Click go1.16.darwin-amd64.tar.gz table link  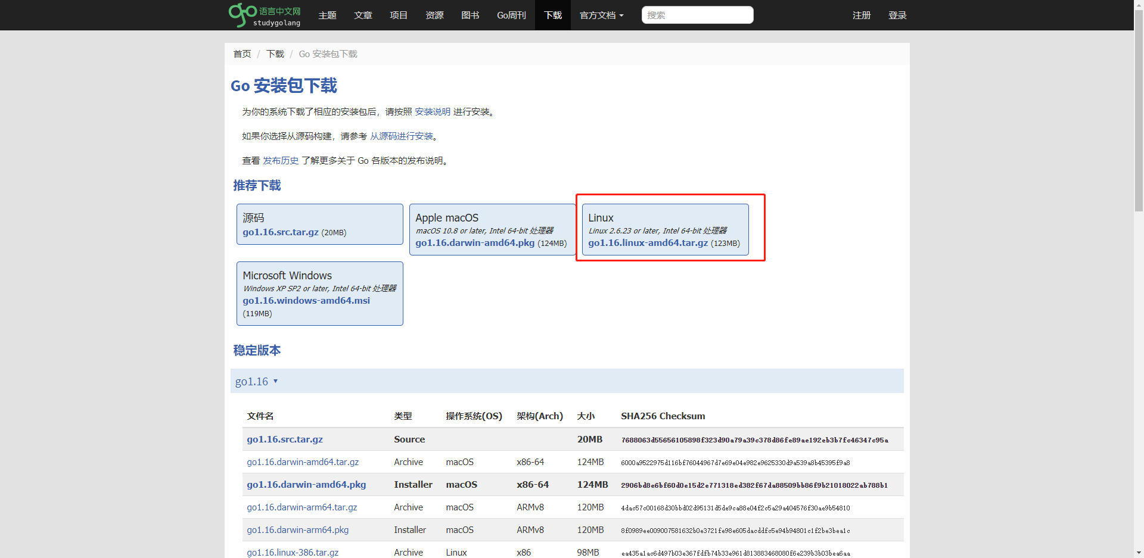pyautogui.click(x=303, y=462)
